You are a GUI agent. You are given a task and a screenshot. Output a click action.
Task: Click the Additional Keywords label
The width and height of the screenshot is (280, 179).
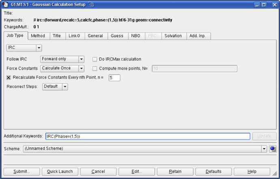tap(24, 136)
